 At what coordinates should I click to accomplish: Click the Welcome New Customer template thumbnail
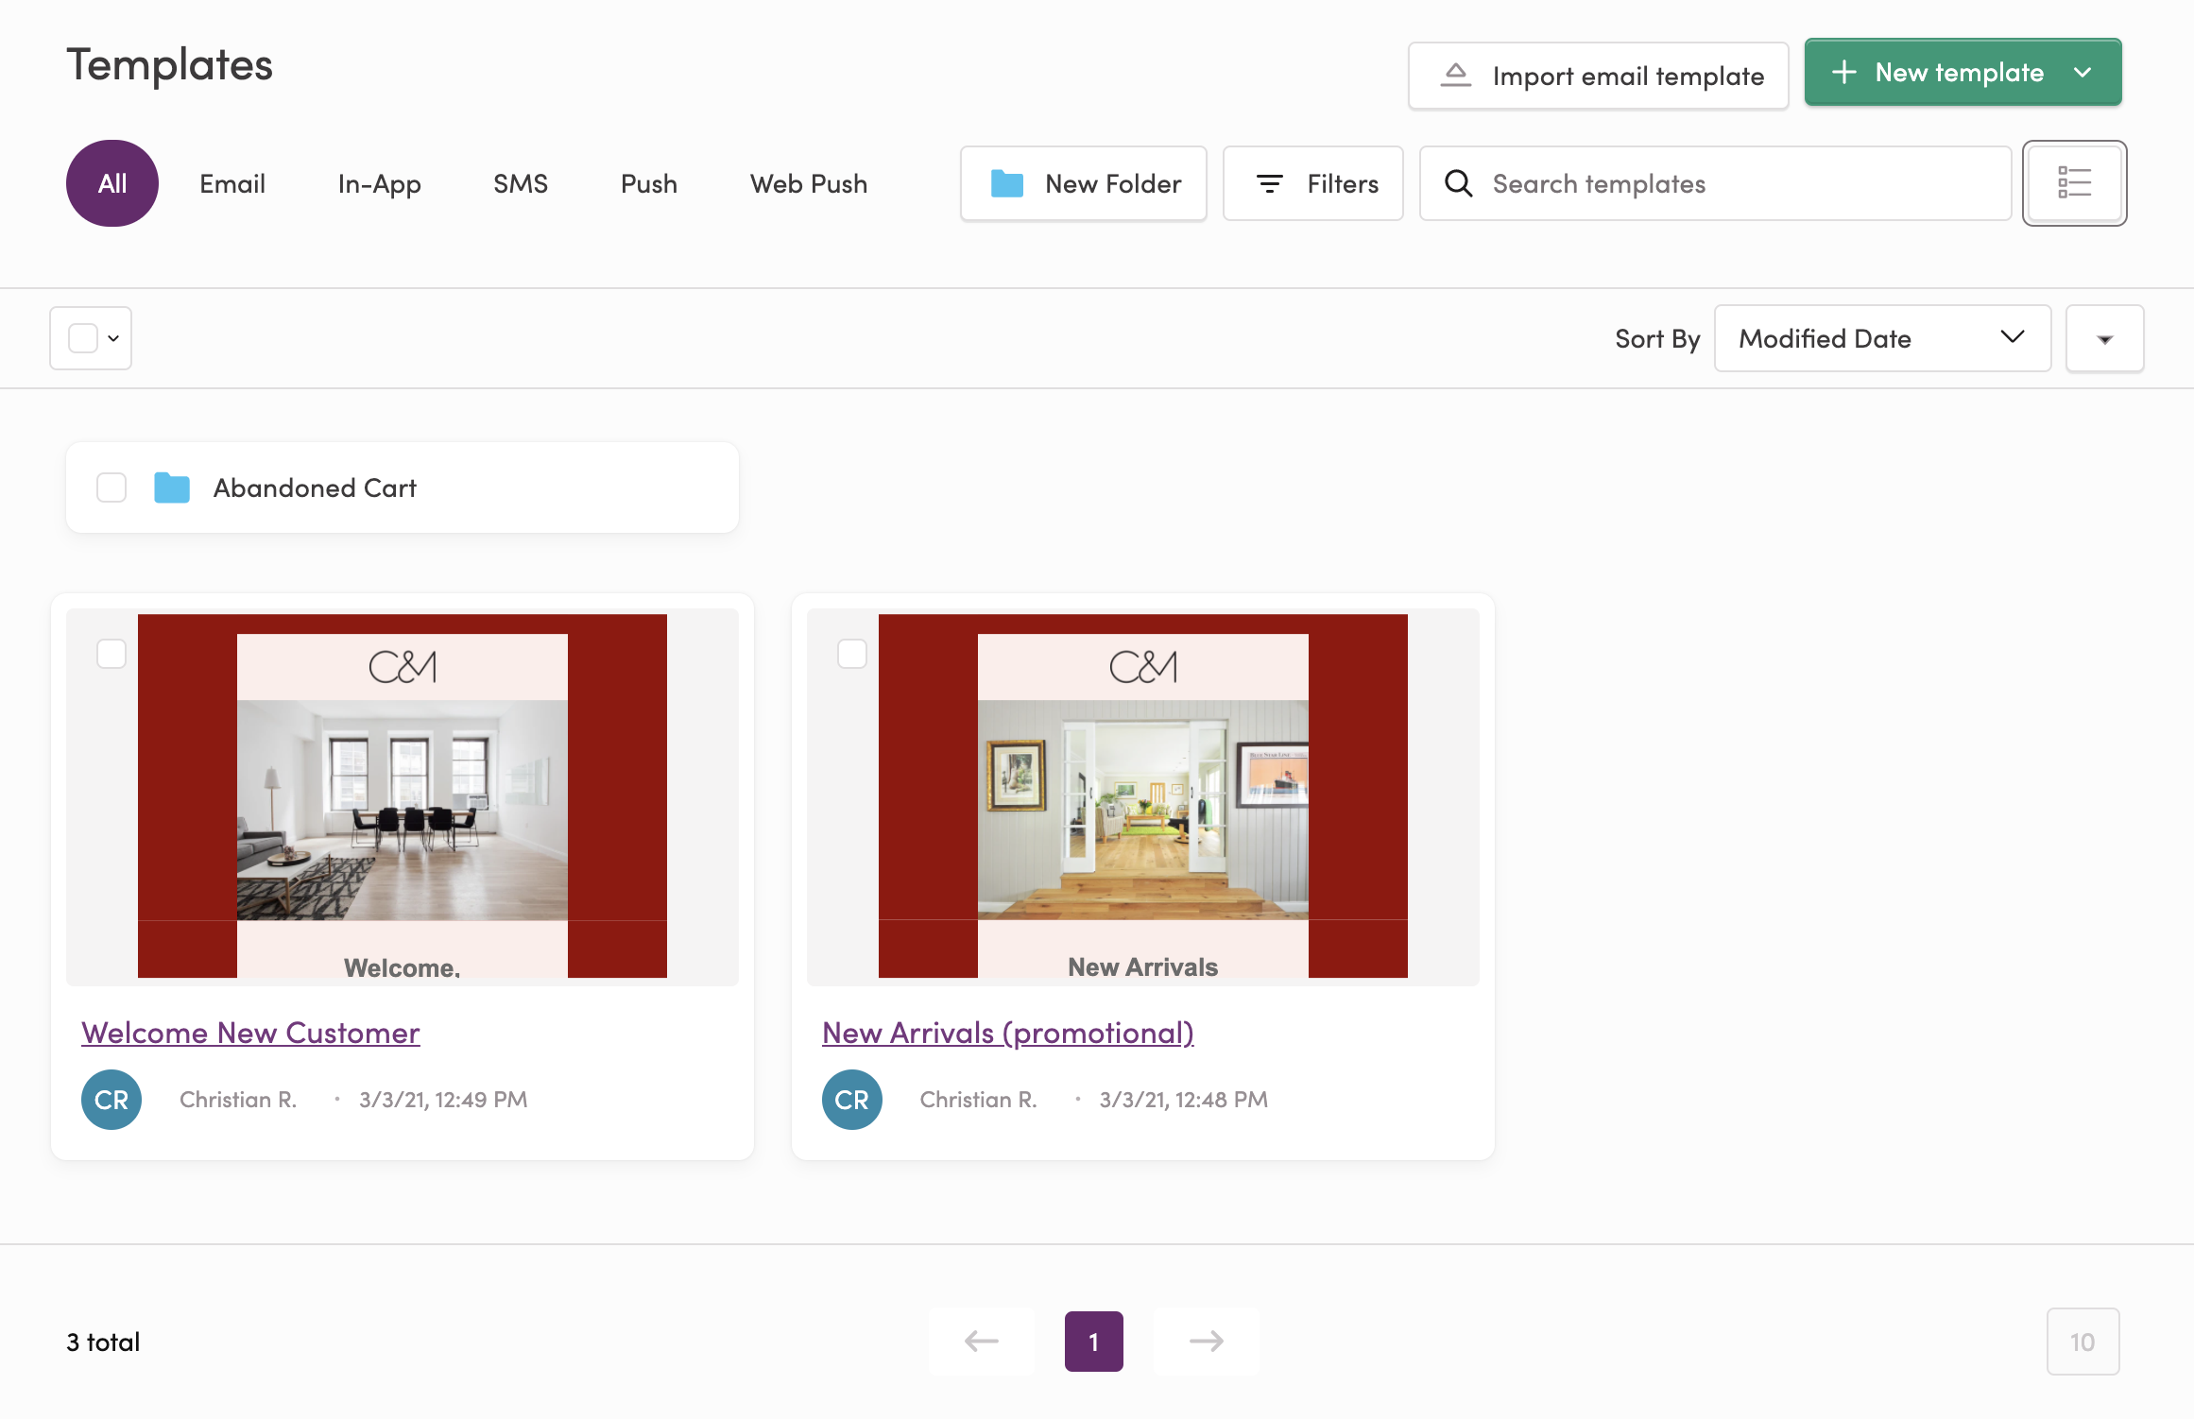(403, 795)
